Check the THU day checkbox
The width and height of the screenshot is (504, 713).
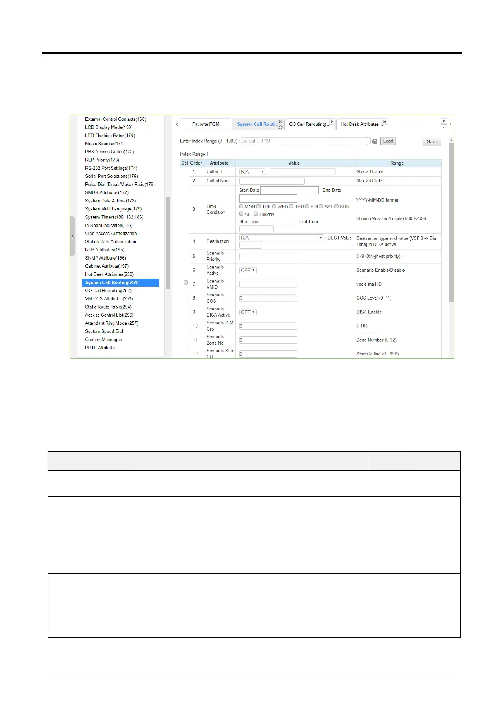coord(291,206)
